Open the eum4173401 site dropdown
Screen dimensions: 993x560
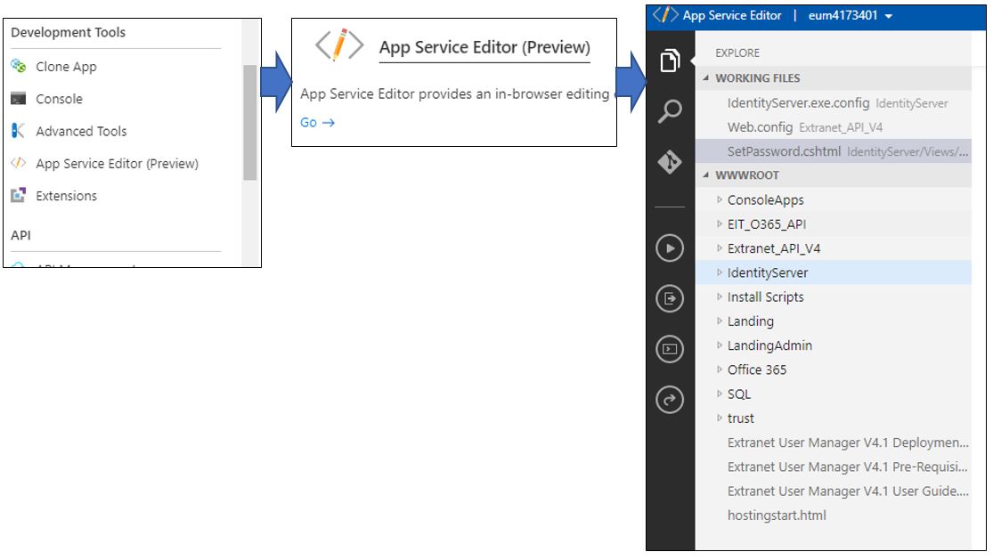[850, 16]
